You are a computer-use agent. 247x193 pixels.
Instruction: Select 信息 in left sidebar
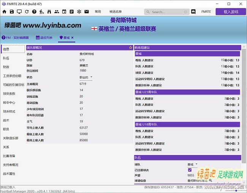tap(13, 49)
